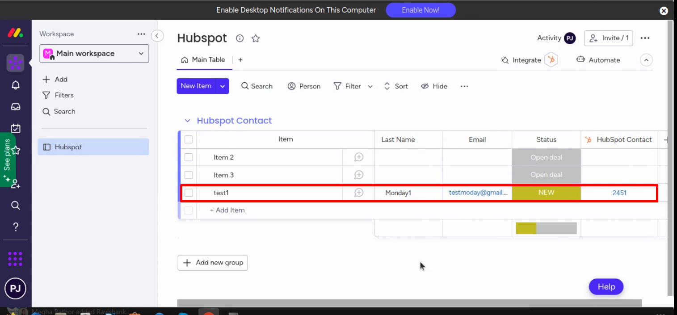Click the board Search field
This screenshot has height=315, width=677.
pos(257,86)
